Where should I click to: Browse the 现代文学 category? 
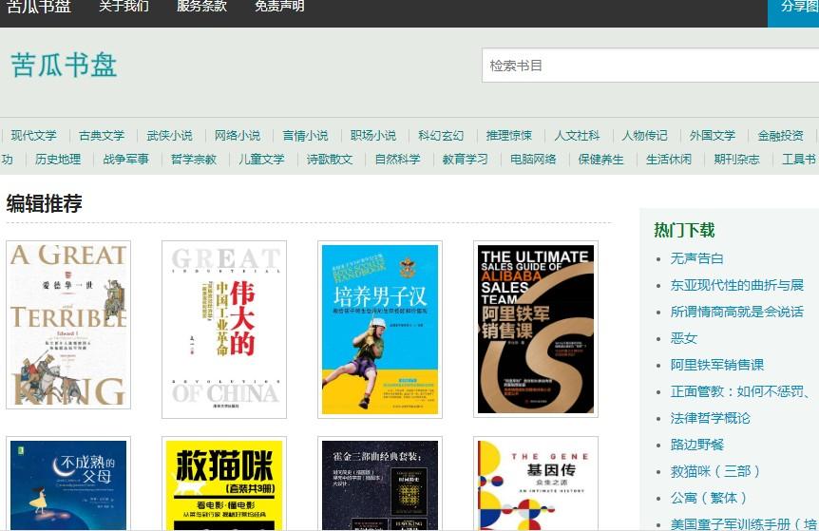tap(34, 136)
